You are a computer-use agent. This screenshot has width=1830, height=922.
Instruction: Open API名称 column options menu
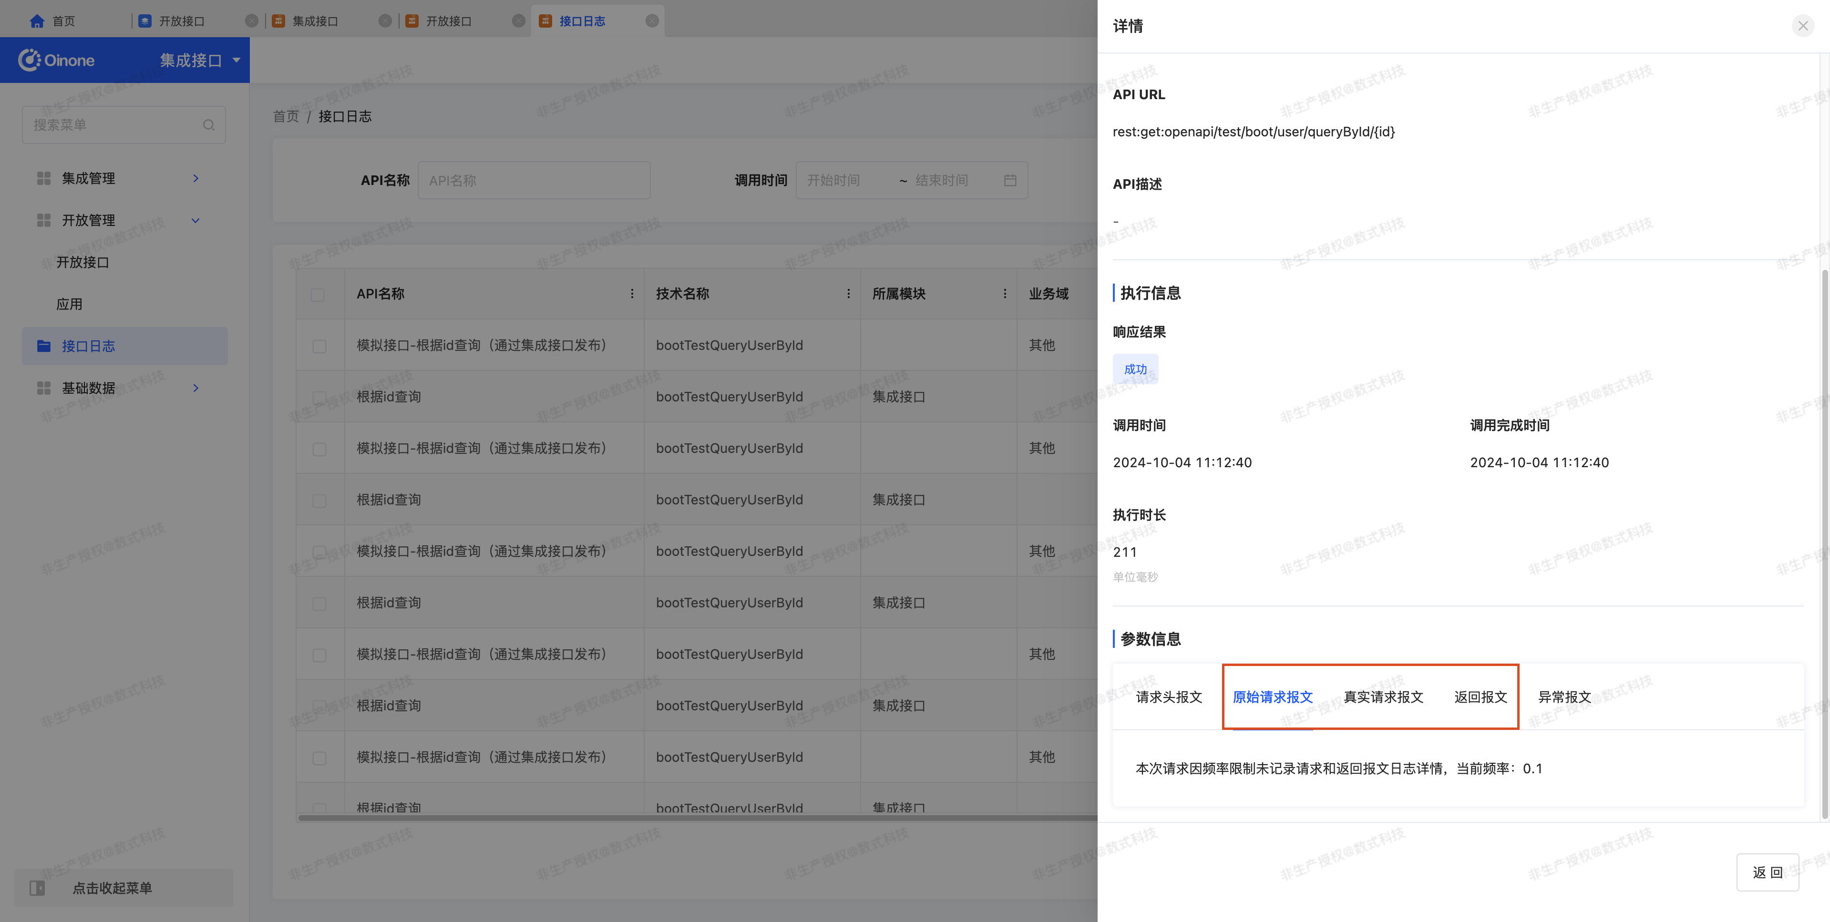(632, 293)
